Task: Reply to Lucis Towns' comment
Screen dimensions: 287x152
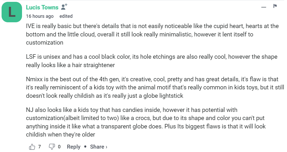Action: pyautogui.click(x=74, y=147)
